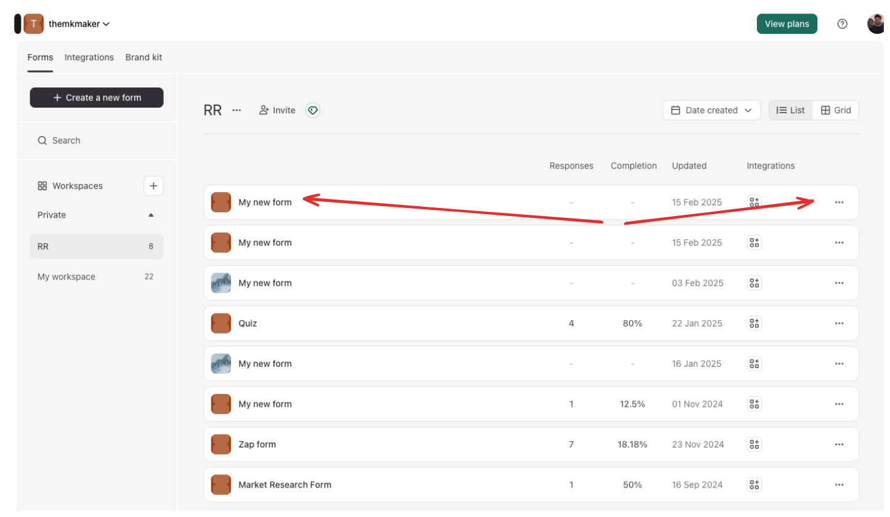The image size is (890, 517).
Task: Open the Date created sort dropdown
Action: [711, 110]
